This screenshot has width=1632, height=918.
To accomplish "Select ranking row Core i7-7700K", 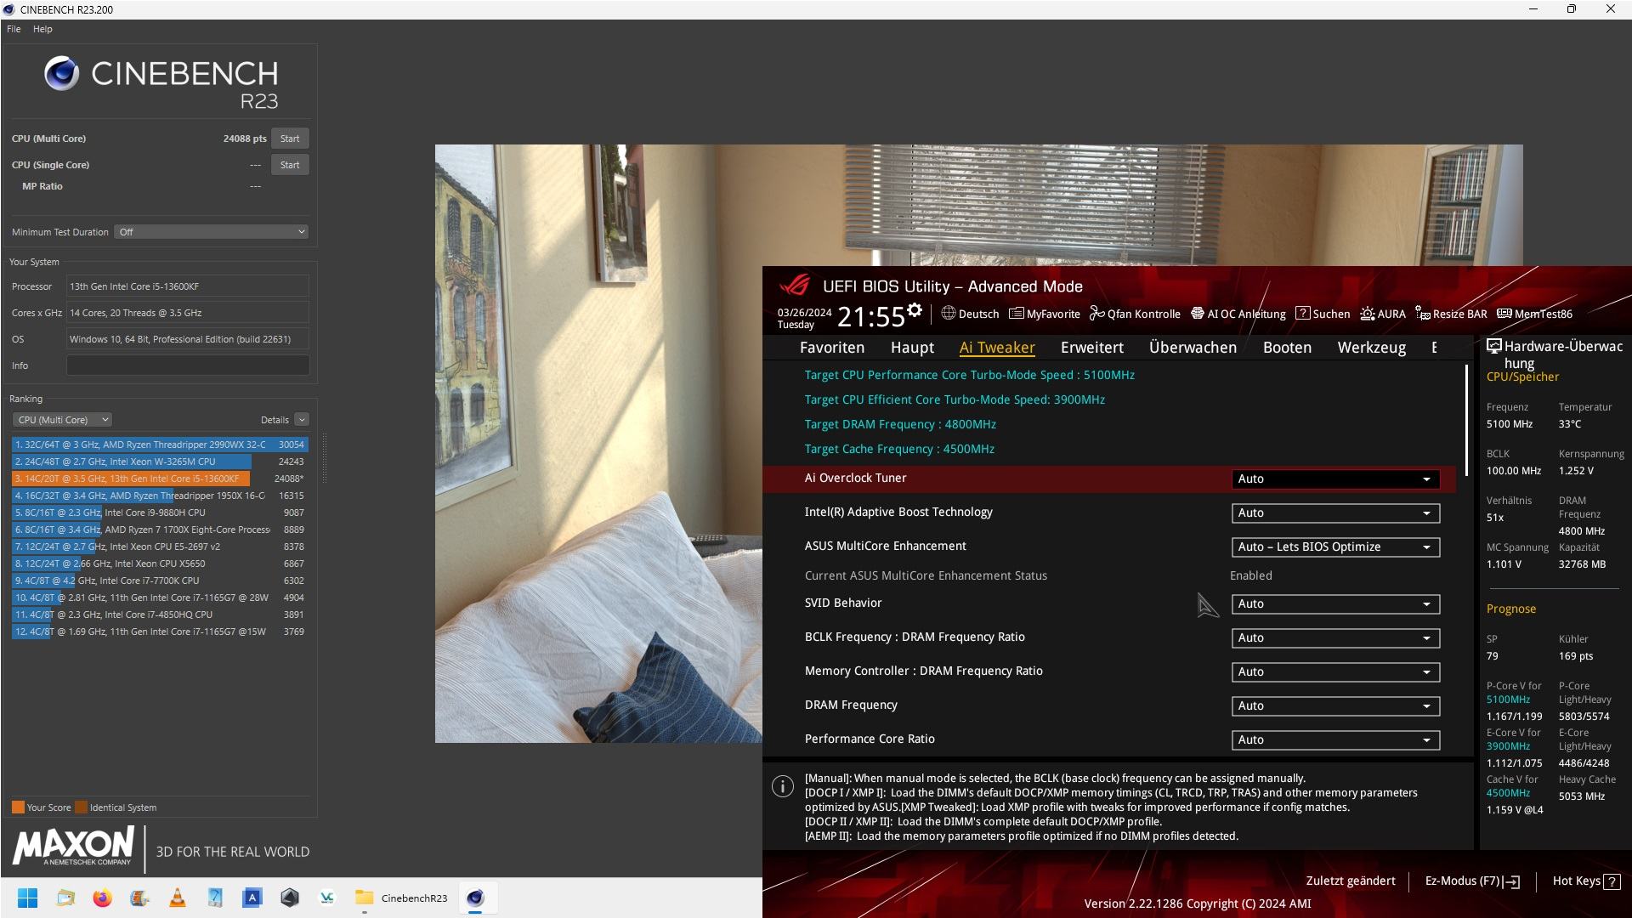I will point(159,581).
